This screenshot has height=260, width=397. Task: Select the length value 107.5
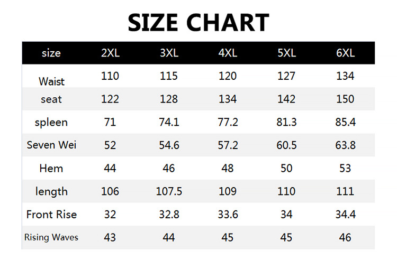[169, 191]
